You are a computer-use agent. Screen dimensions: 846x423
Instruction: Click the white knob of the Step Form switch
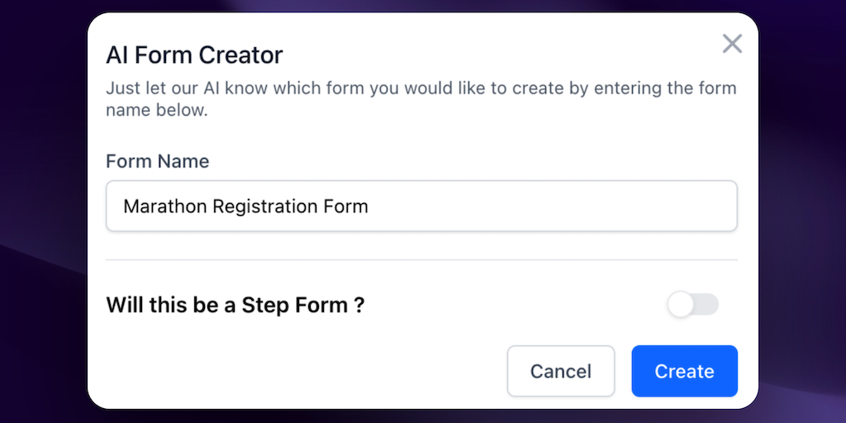click(682, 305)
